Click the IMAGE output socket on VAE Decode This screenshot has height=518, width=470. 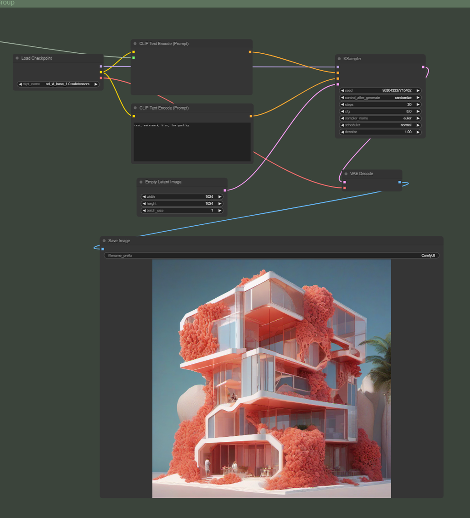pos(399,182)
